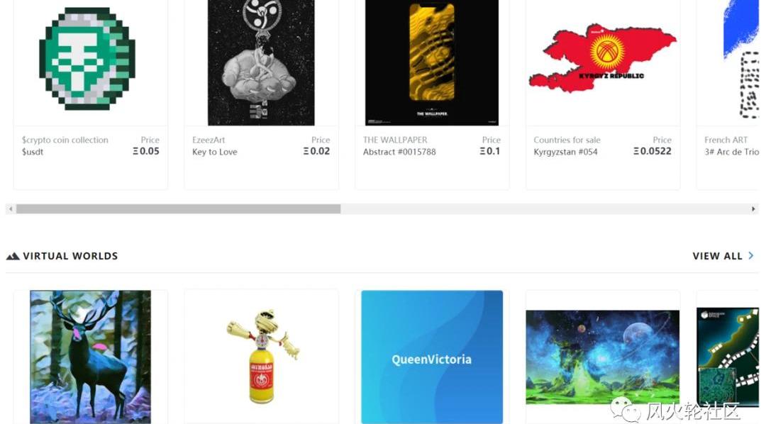Image resolution: width=766 pixels, height=424 pixels.
Task: Open THE WALLPAPER collection name
Action: click(395, 140)
